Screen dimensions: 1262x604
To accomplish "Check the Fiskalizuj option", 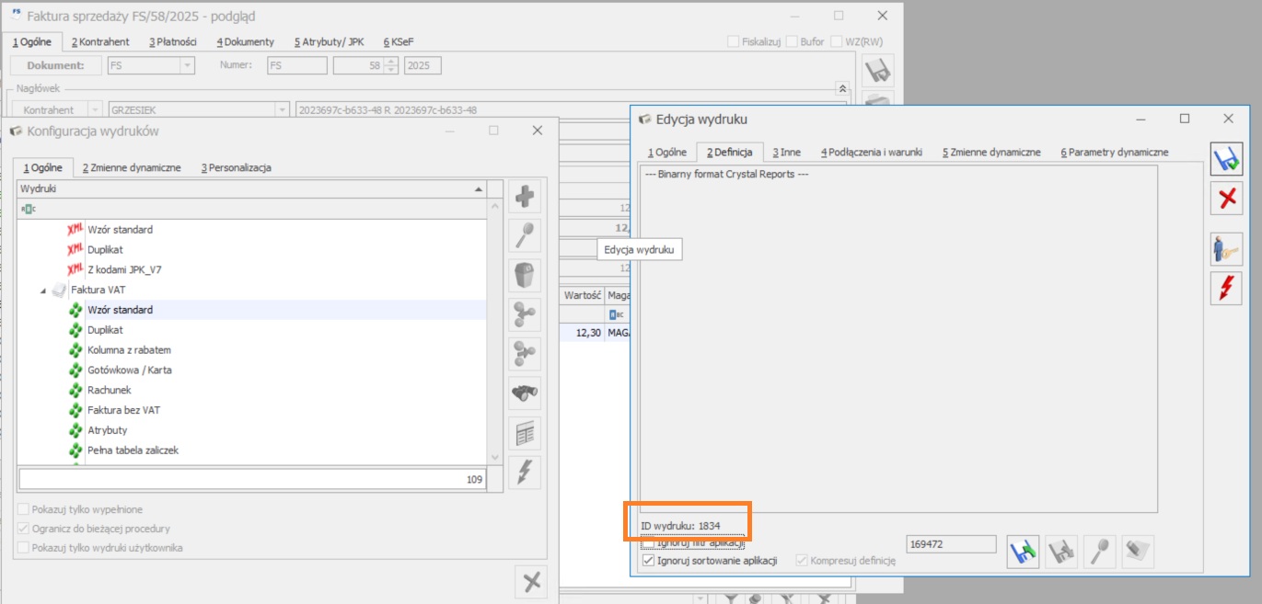I will pyautogui.click(x=733, y=41).
